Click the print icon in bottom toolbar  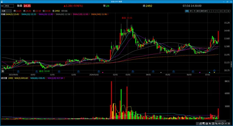[207, 123]
